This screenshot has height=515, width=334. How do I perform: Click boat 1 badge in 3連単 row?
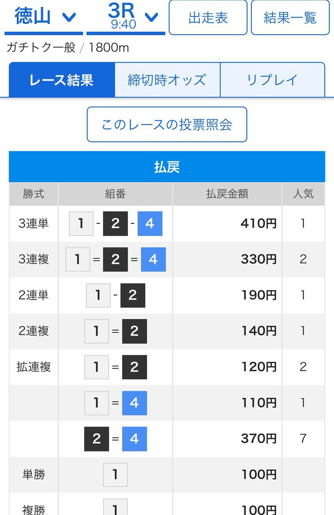pyautogui.click(x=81, y=224)
